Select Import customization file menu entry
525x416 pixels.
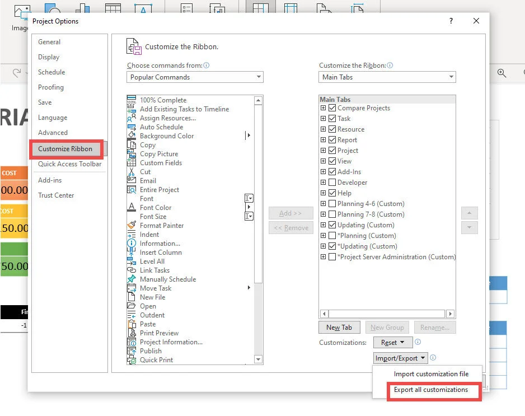point(431,374)
